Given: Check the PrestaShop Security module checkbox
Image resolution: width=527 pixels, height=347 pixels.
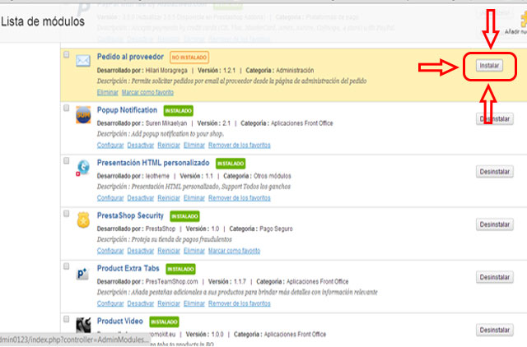Looking at the screenshot, I should pos(67,214).
